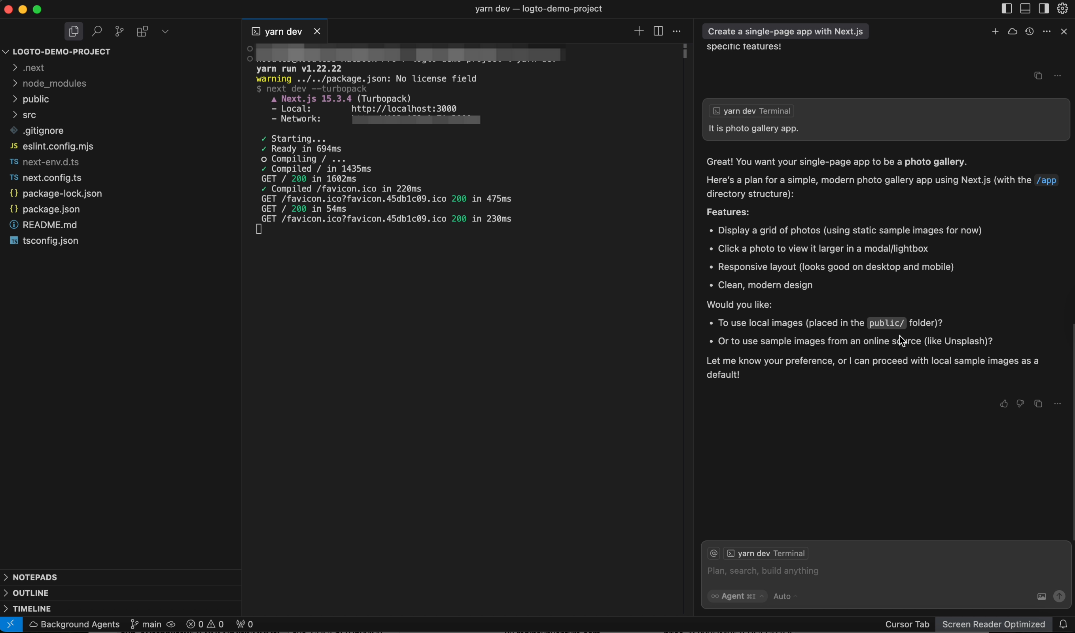The image size is (1075, 633).
Task: Split the editor with the split icon
Action: tap(658, 31)
